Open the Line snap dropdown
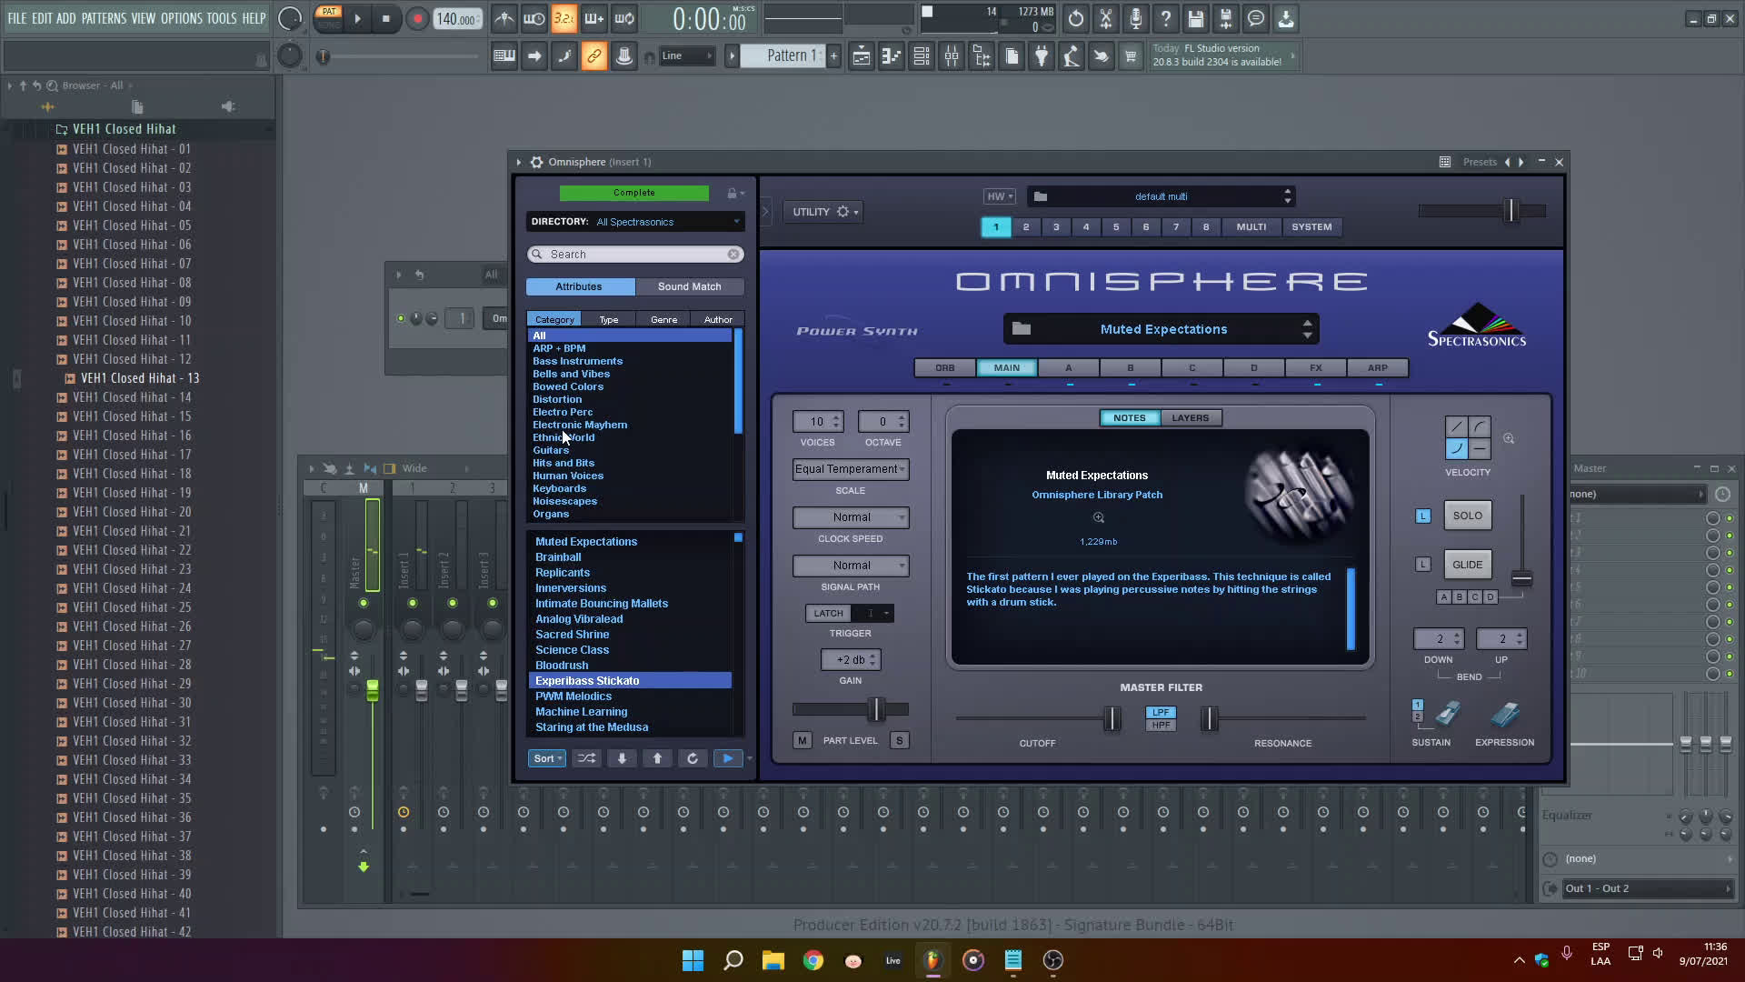Viewport: 1745px width, 982px height. (686, 56)
